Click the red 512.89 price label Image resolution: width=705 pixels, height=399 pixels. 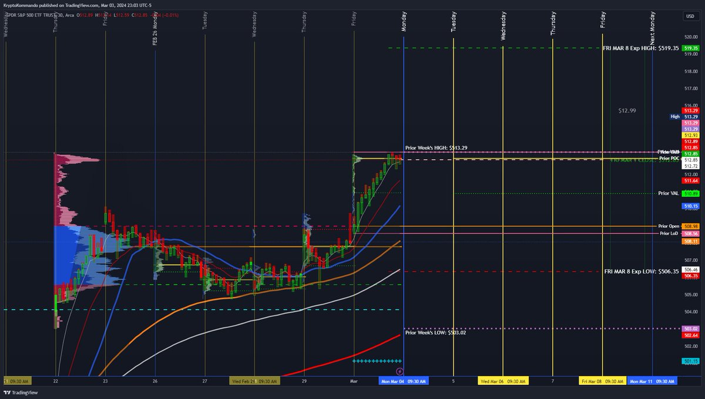click(690, 141)
